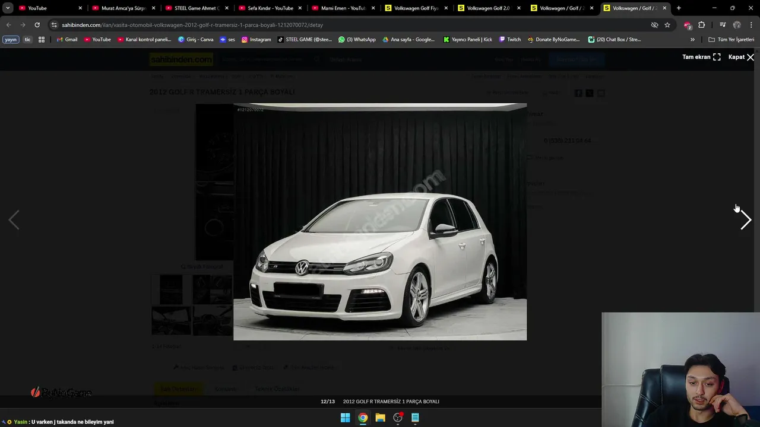Open the (3) WhatsApp bookmark

tap(357, 40)
